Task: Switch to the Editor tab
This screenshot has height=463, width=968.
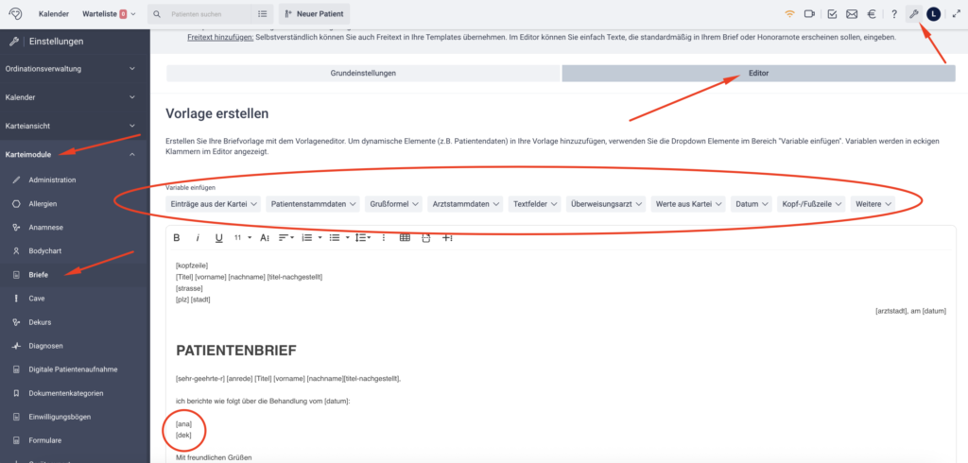Action: tap(759, 73)
